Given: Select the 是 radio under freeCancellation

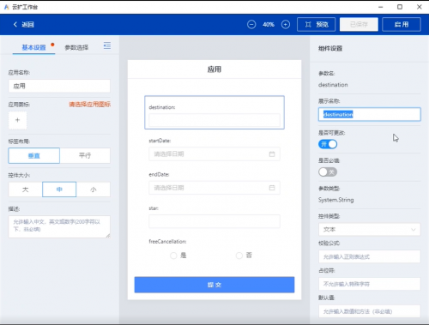Looking at the screenshot, I should (173, 256).
